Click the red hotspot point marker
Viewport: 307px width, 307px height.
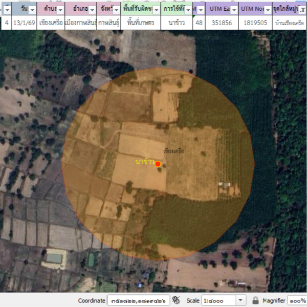[x=158, y=164]
